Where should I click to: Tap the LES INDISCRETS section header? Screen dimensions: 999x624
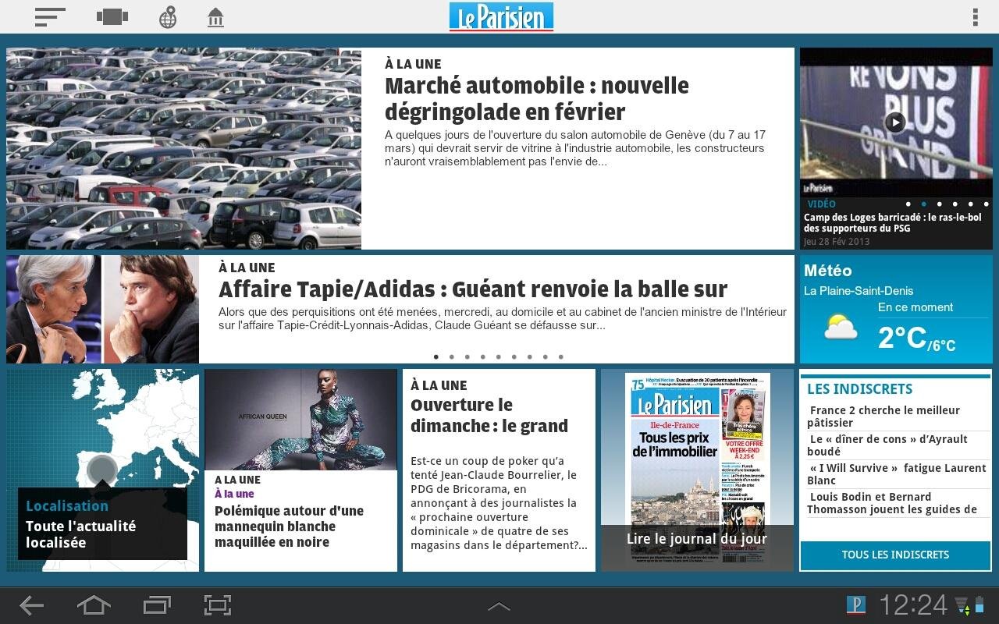[859, 388]
